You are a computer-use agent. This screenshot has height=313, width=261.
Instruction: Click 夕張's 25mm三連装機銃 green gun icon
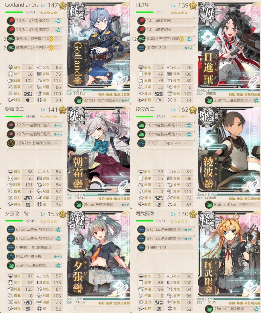(11, 265)
